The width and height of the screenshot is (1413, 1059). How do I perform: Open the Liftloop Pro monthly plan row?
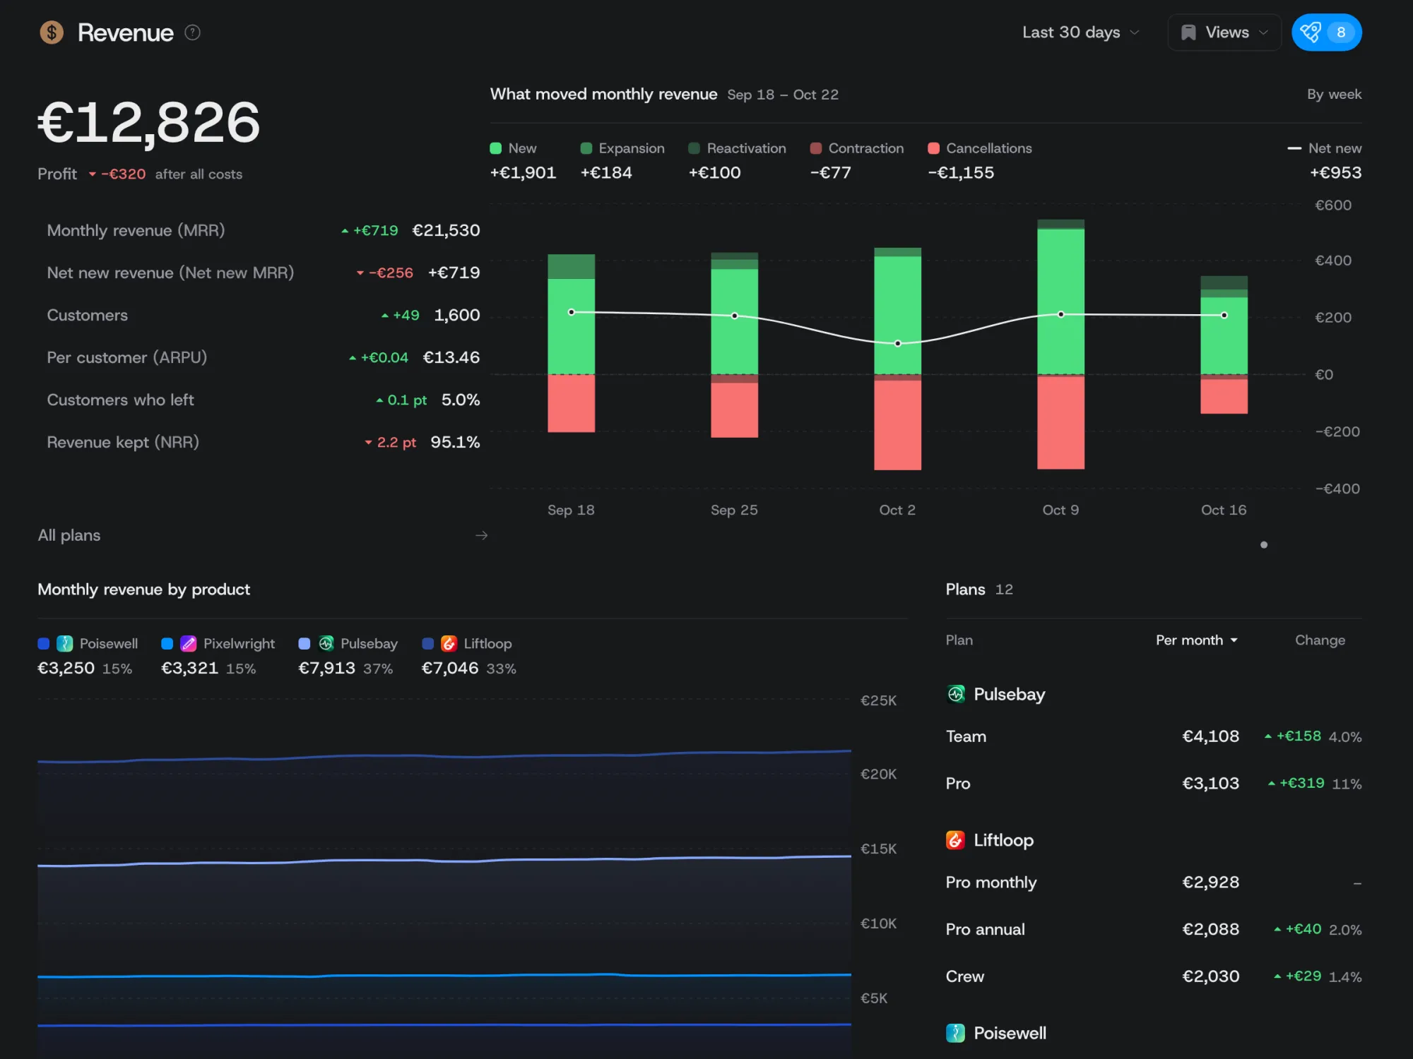coord(1154,882)
